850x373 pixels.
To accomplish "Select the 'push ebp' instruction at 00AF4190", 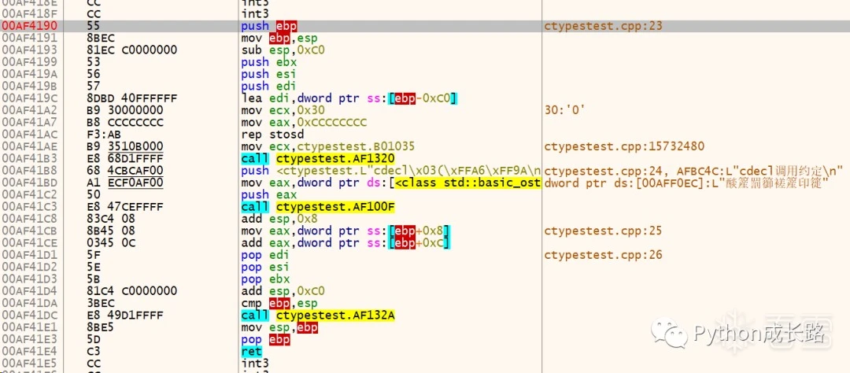I will pyautogui.click(x=269, y=26).
